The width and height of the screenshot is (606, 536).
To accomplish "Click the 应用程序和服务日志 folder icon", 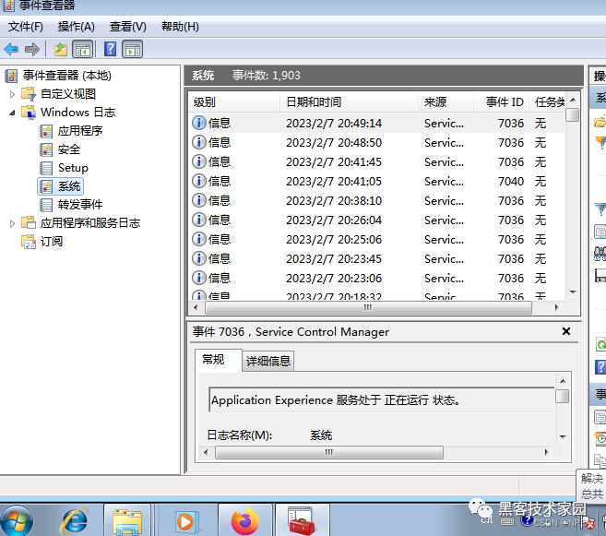I will [x=29, y=222].
